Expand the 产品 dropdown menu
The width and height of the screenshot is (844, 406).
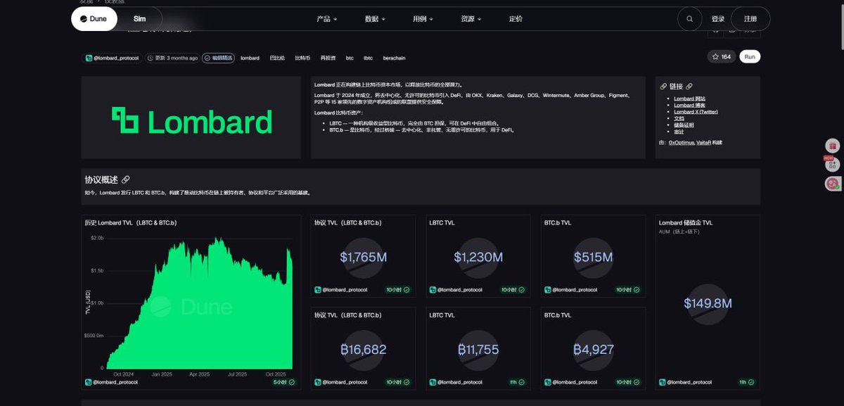326,19
